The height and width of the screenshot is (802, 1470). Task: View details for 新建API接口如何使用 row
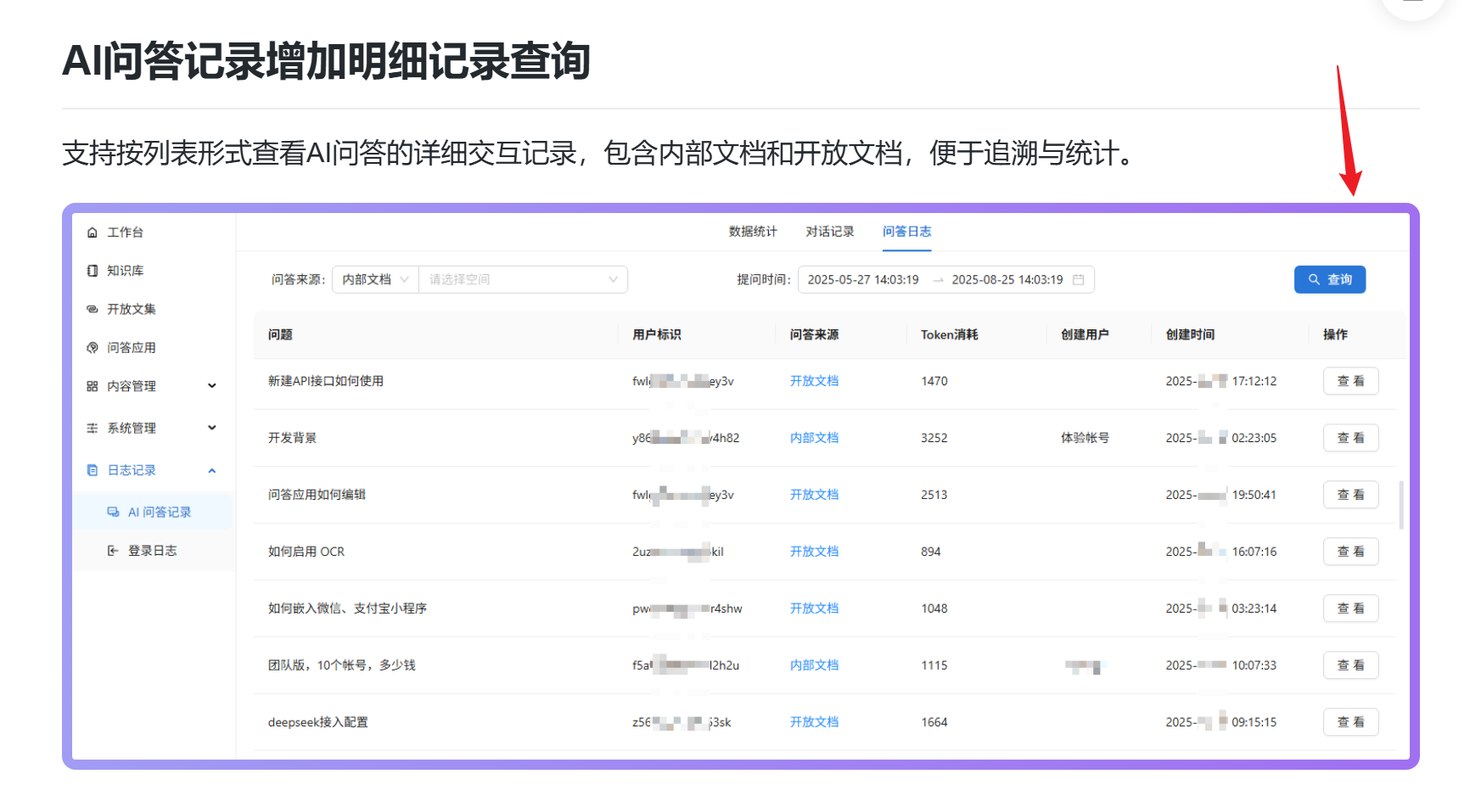tap(1350, 381)
